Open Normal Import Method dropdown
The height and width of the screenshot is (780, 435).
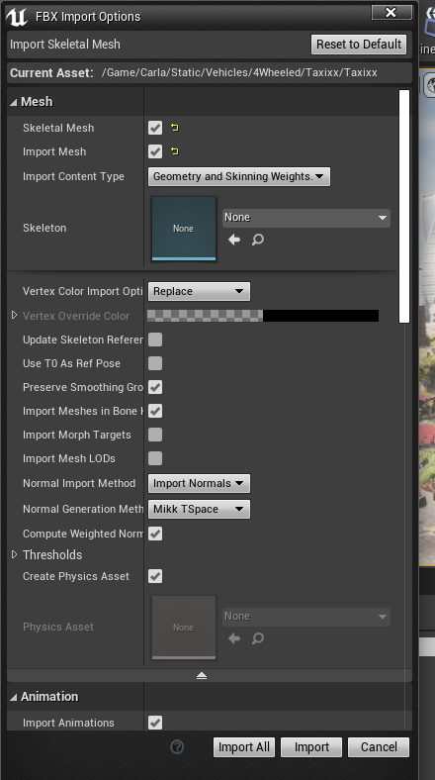[x=199, y=483]
